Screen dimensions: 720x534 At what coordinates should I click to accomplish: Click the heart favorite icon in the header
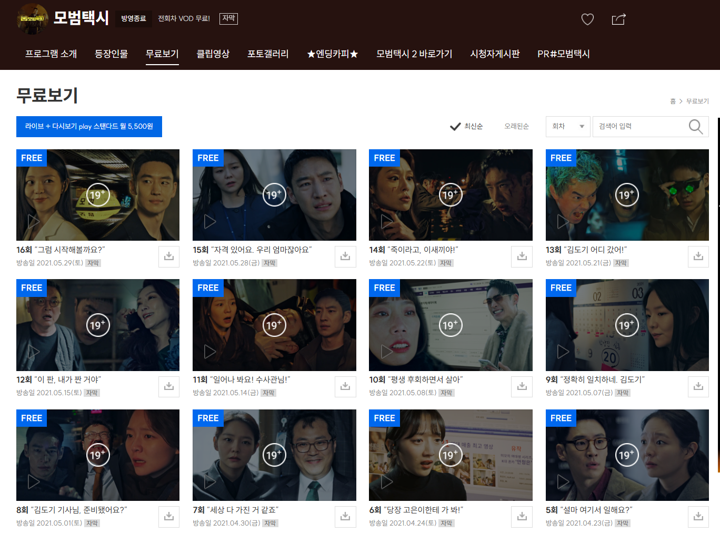(x=587, y=19)
